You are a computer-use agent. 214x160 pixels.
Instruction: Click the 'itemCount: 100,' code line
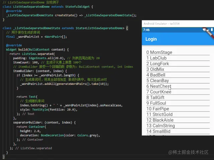tap(26, 62)
